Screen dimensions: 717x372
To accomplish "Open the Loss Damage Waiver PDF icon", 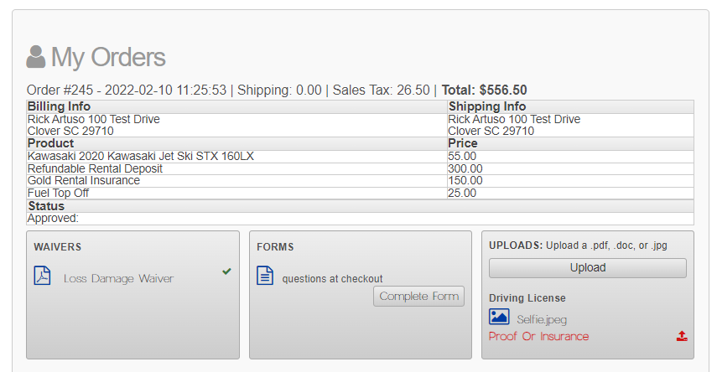I will (x=42, y=276).
